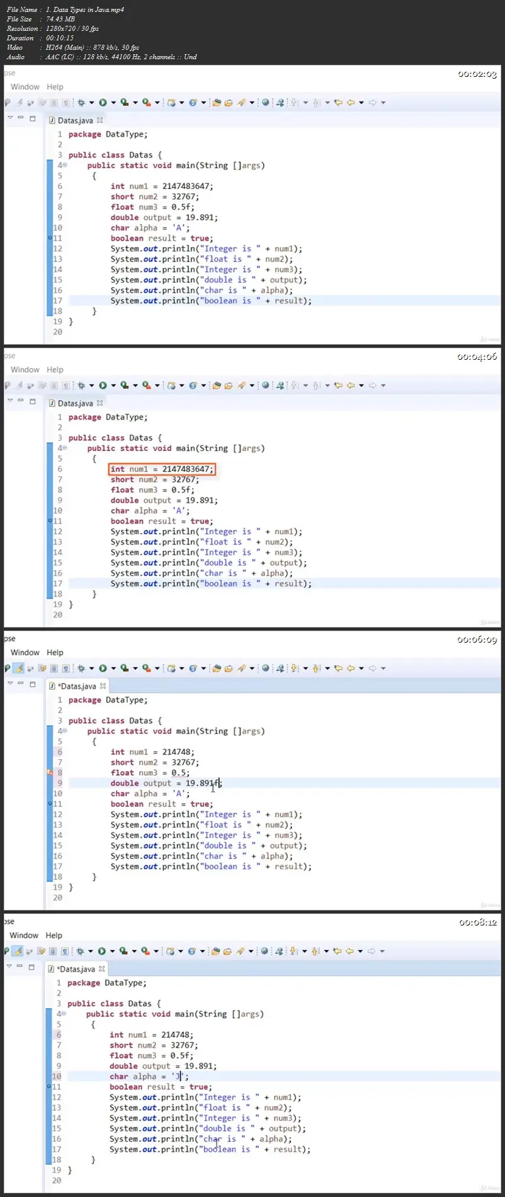Click the globe web browser icon in the 00:08:12 frame

[x=264, y=951]
